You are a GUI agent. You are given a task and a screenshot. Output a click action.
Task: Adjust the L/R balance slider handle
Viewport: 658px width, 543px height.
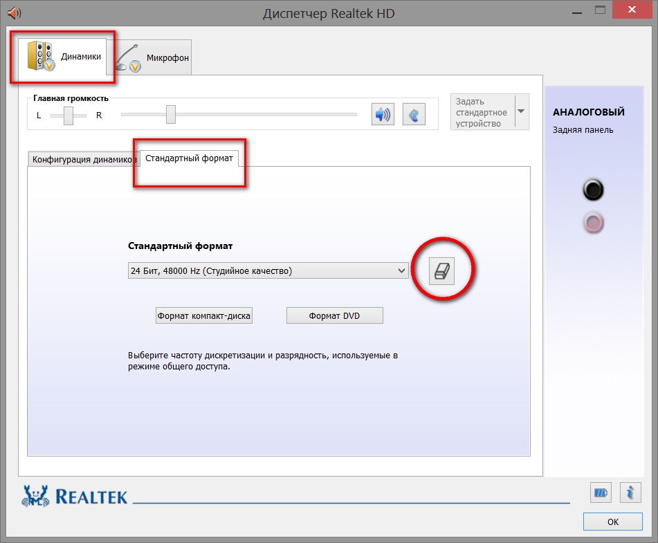pos(68,116)
